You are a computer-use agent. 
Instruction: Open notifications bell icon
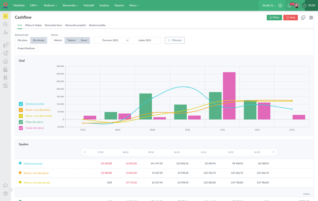[x=289, y=5]
